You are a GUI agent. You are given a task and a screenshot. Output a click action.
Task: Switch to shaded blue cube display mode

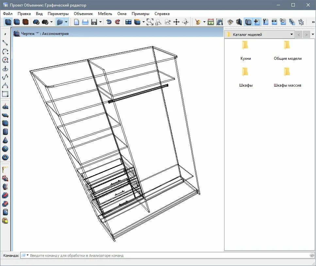[x=17, y=22]
